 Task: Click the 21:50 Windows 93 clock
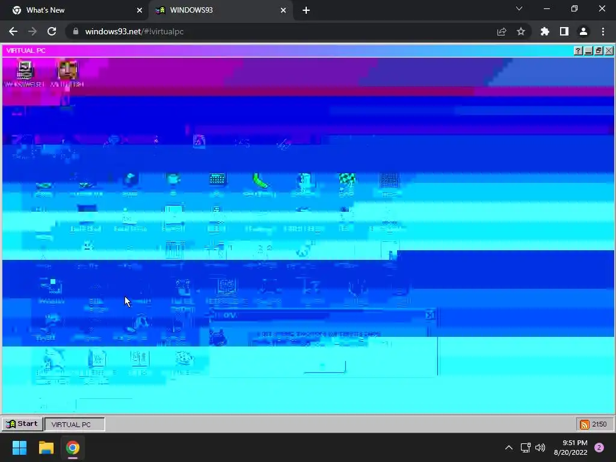(x=599, y=424)
